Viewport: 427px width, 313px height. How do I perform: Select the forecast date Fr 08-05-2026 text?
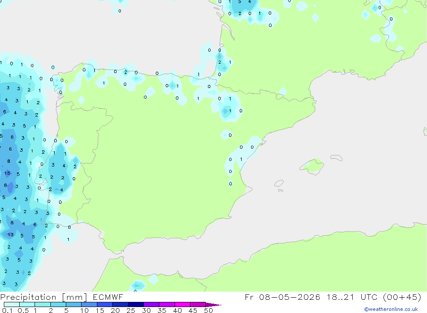282,297
